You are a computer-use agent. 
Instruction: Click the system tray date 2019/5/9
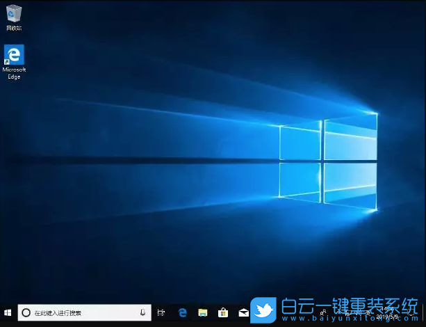tap(387, 317)
